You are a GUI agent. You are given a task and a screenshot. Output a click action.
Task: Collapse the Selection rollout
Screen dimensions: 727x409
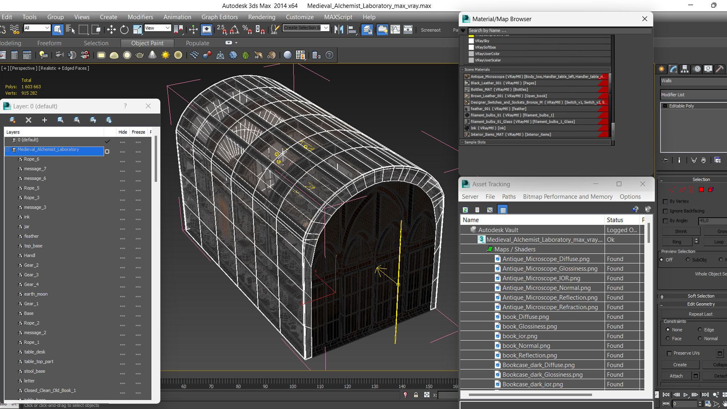pyautogui.click(x=662, y=180)
